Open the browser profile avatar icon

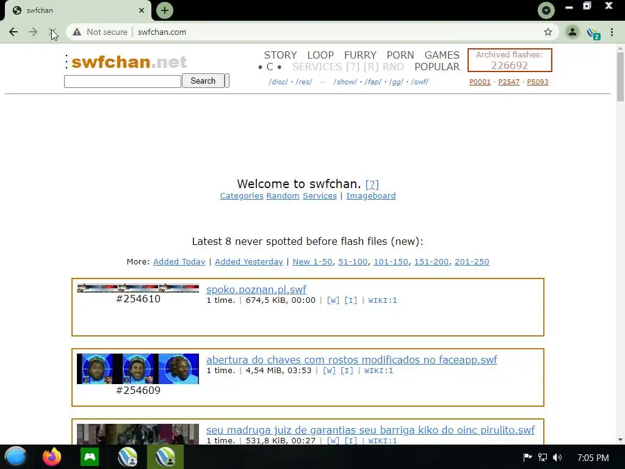coord(573,32)
